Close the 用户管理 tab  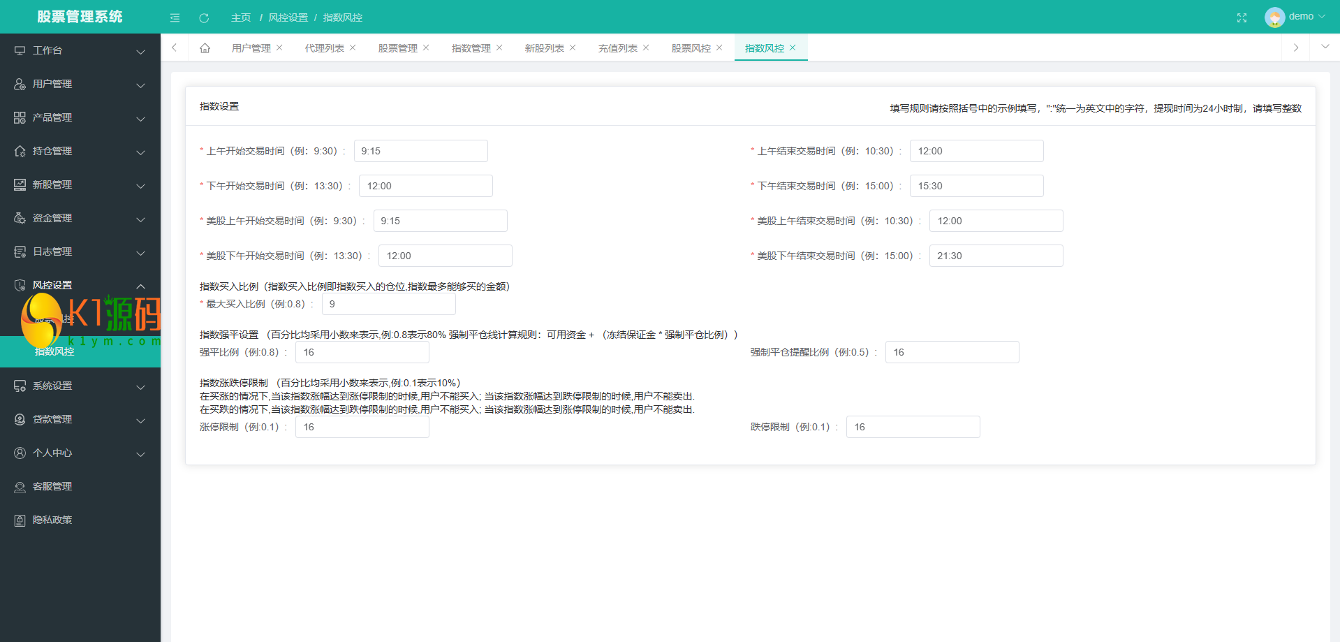(x=279, y=48)
